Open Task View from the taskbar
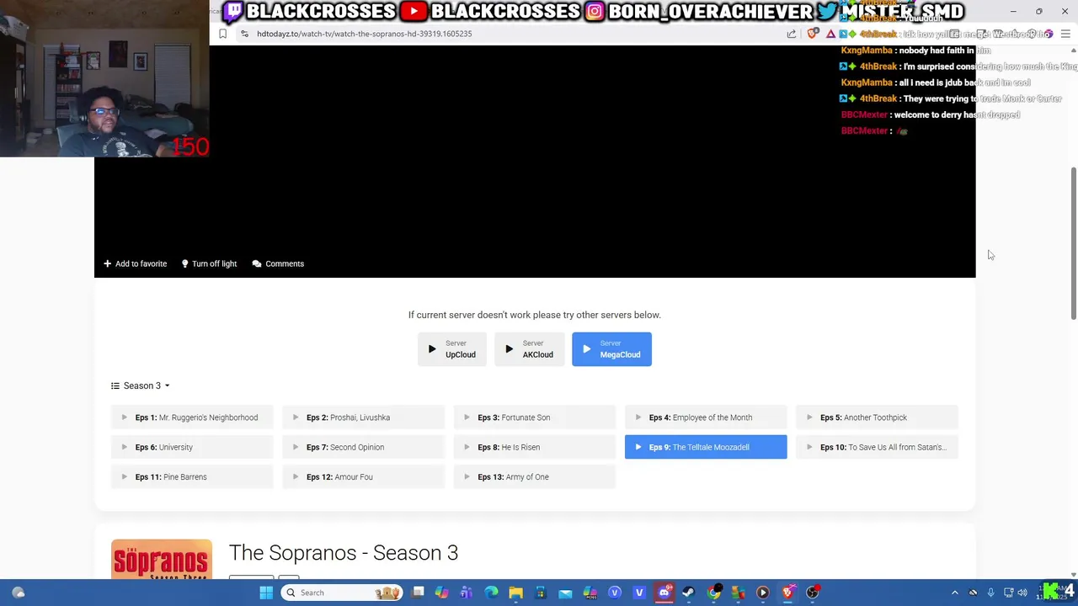Screen dimensions: 1078x606 tap(418, 593)
